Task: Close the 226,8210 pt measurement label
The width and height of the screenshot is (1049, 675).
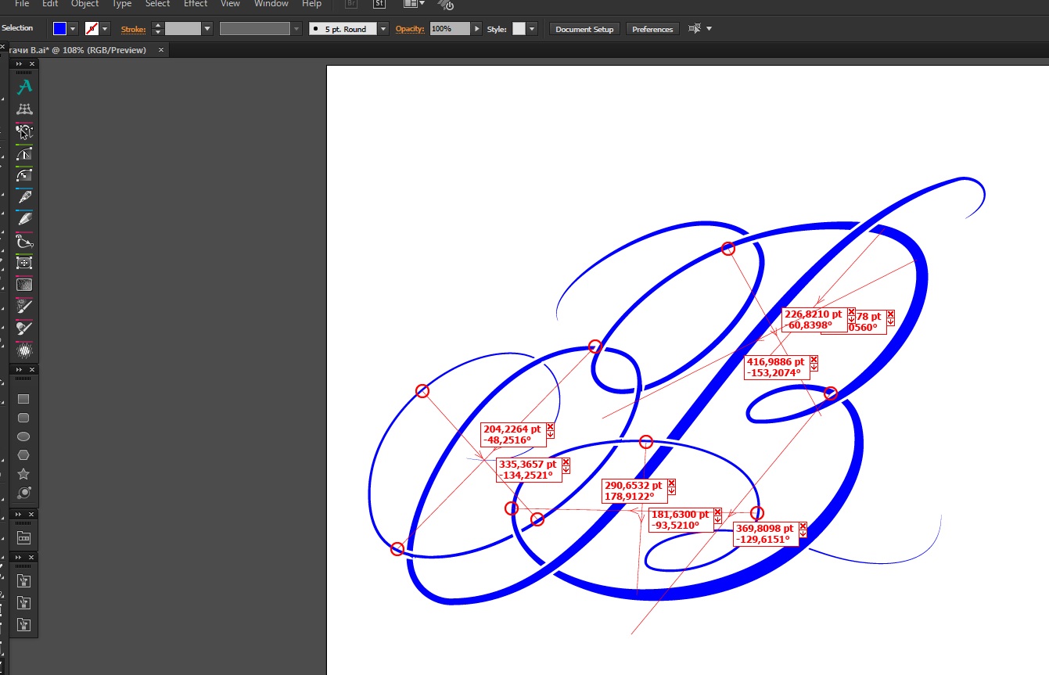Action: click(851, 312)
